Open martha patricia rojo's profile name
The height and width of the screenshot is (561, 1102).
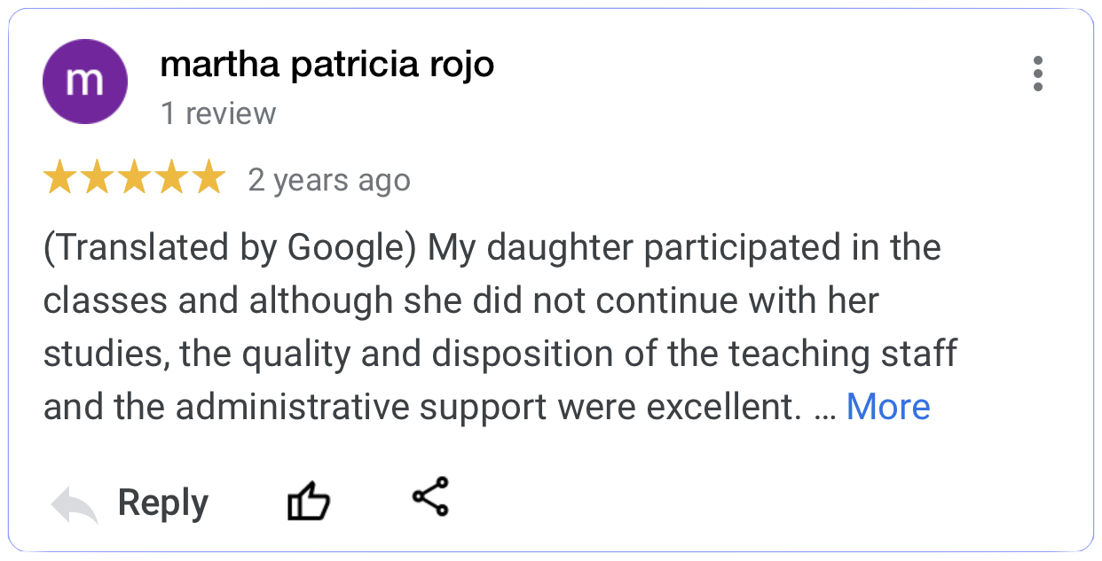(x=327, y=65)
